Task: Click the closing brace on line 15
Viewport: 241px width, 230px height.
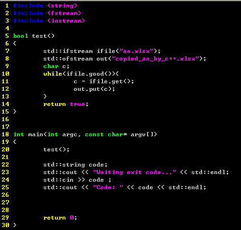Action: click(x=15, y=111)
